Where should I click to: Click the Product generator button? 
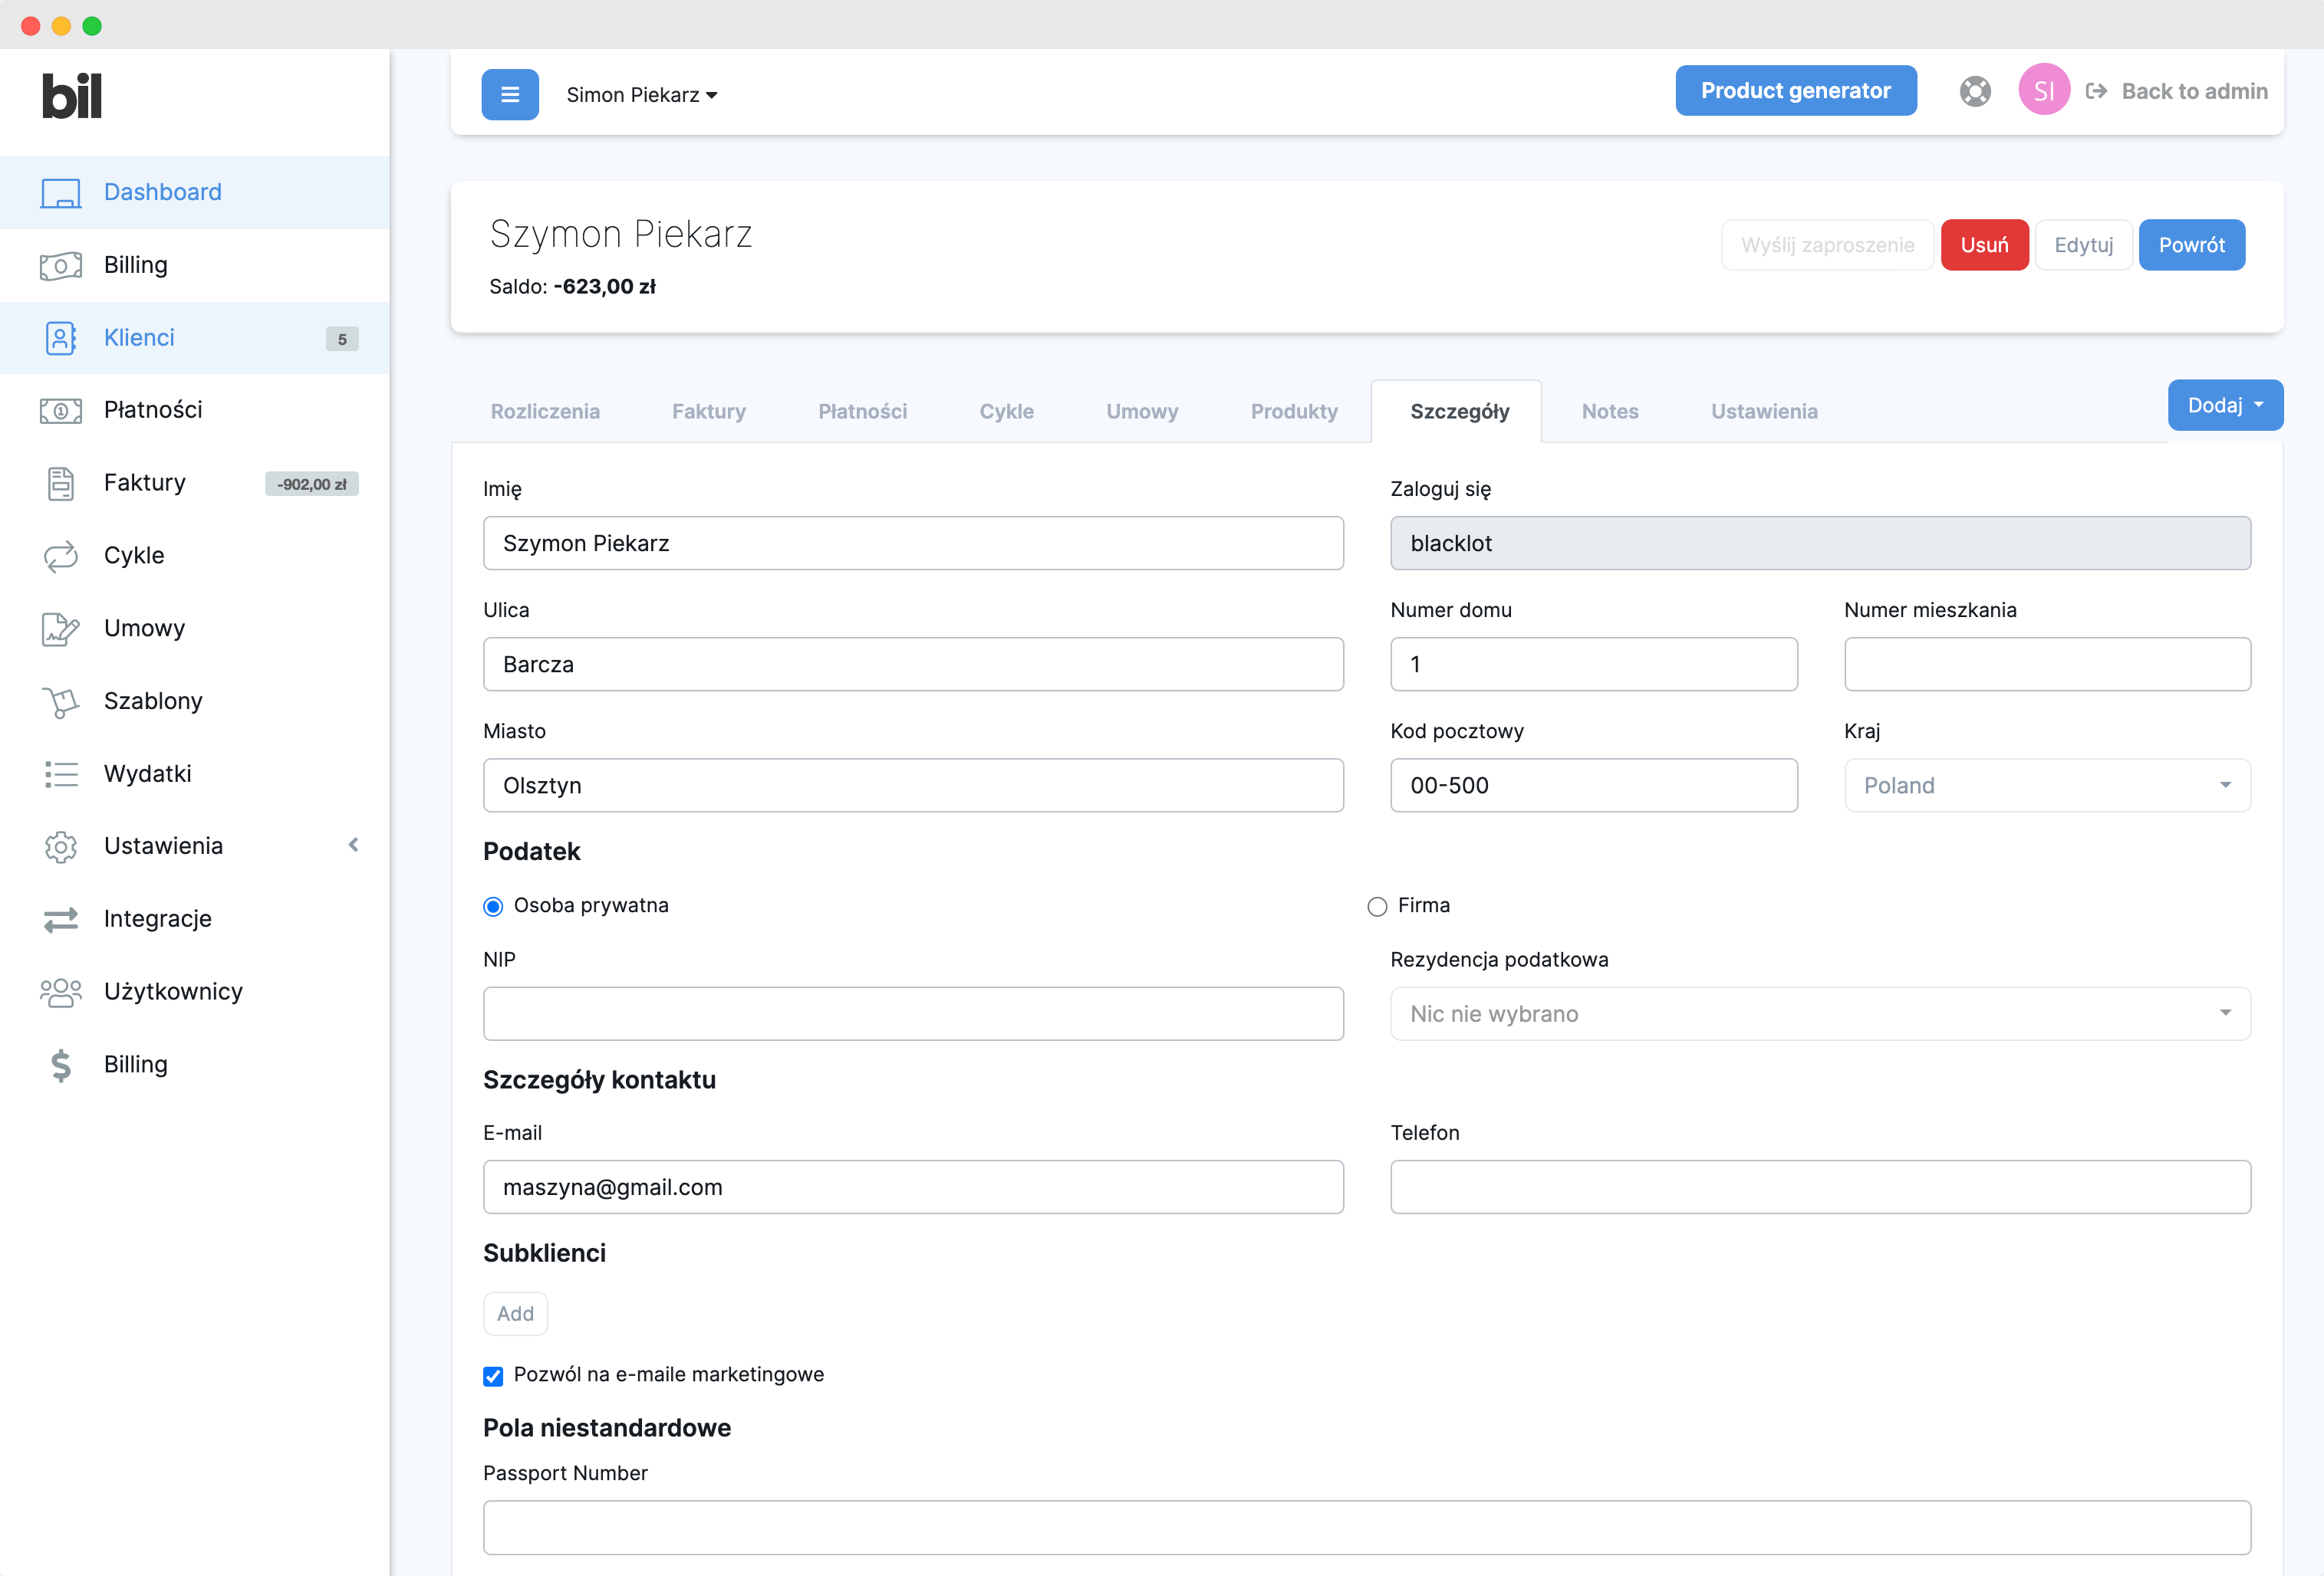pos(1795,91)
